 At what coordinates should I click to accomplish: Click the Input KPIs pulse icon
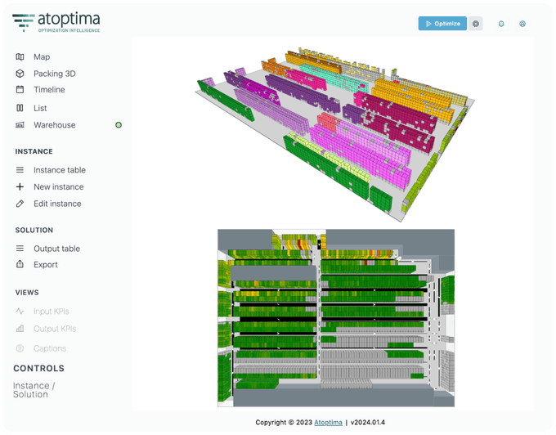pyautogui.click(x=20, y=312)
